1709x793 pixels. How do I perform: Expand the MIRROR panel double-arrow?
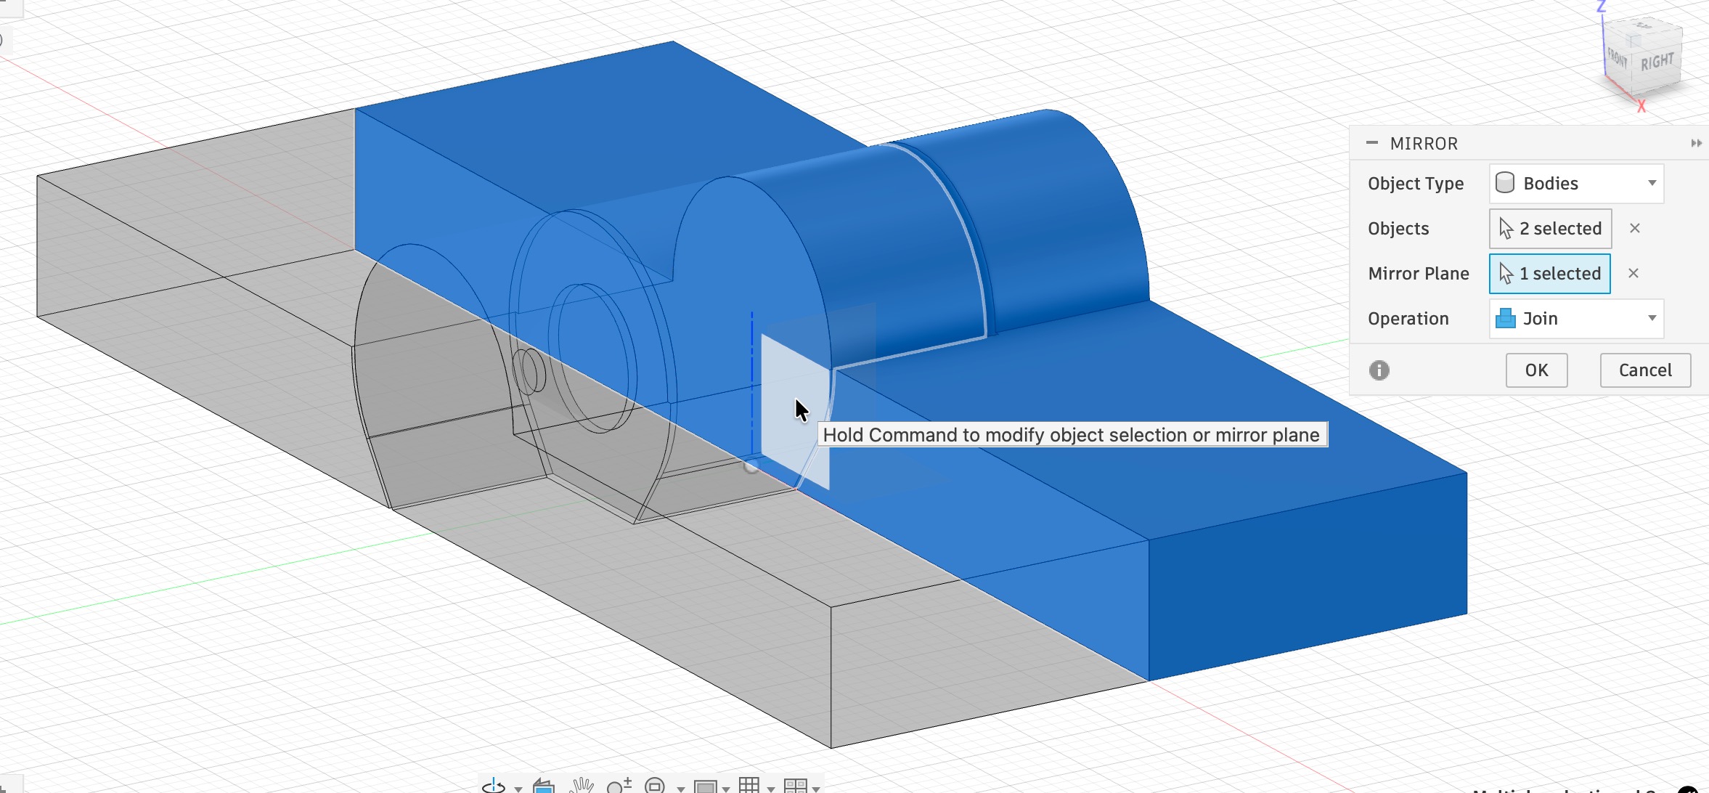click(x=1696, y=143)
